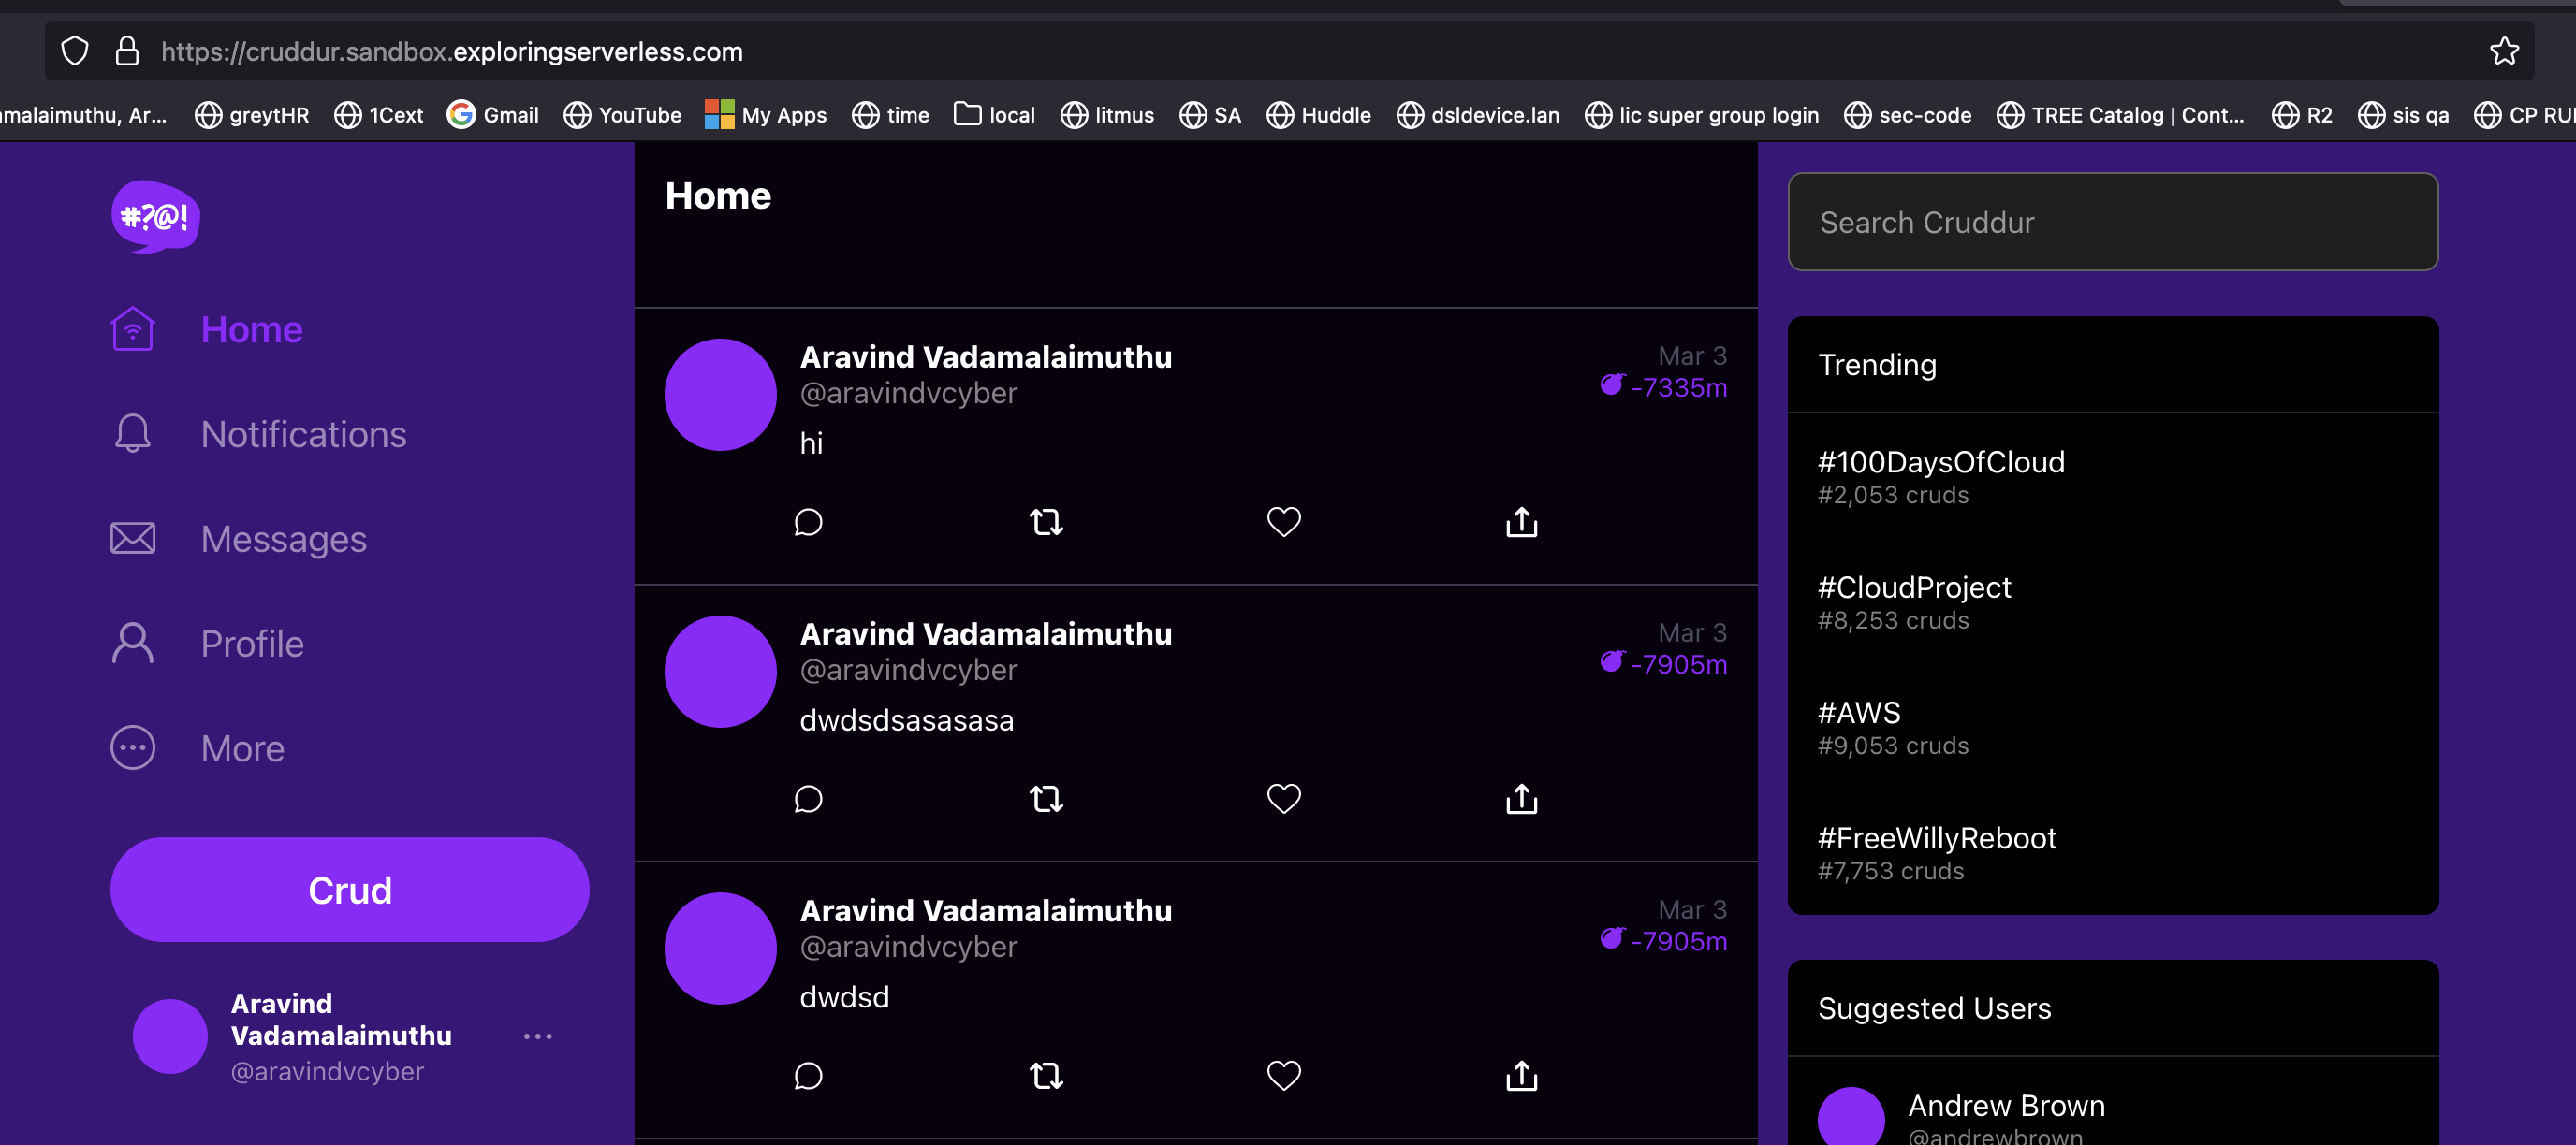Viewport: 2576px width, 1145px height.
Task: Open the 'local' bookmarks folder
Action: [x=994, y=114]
